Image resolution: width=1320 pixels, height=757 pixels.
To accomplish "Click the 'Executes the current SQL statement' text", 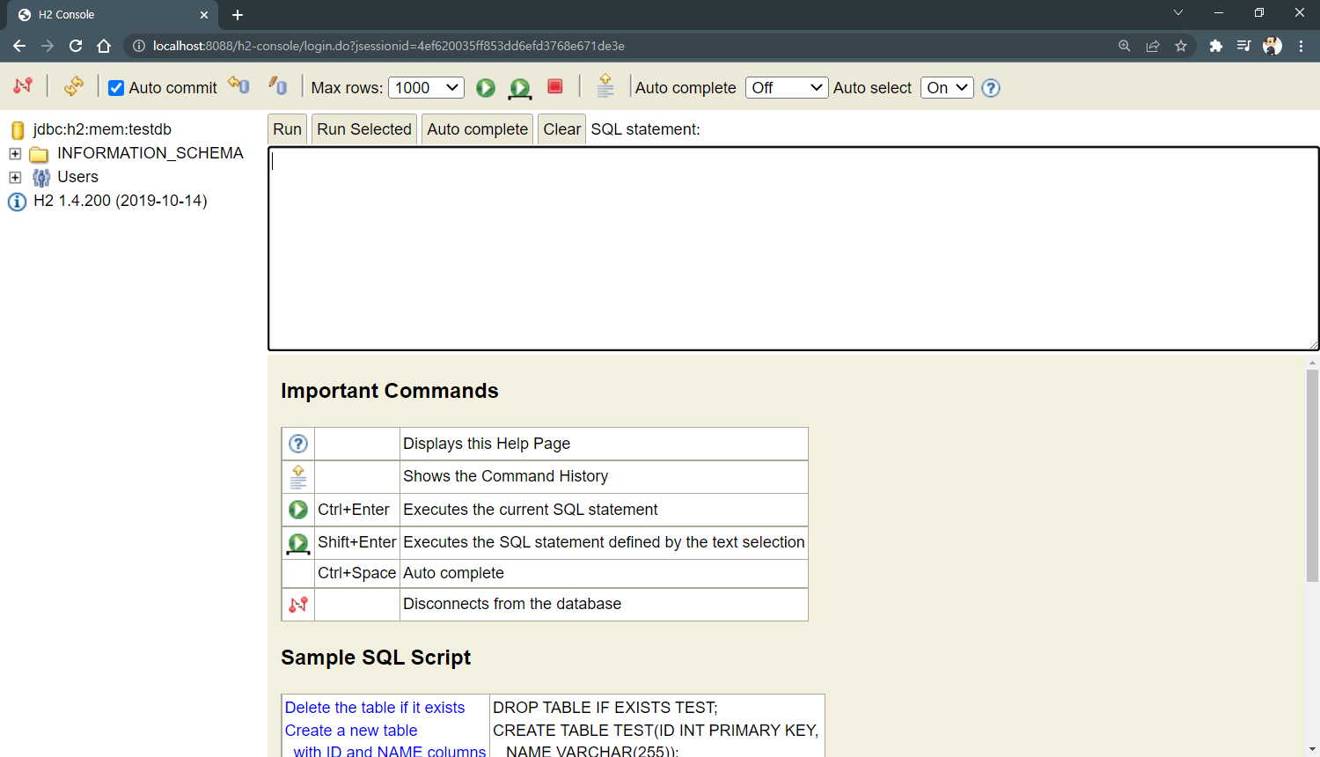I will (531, 510).
